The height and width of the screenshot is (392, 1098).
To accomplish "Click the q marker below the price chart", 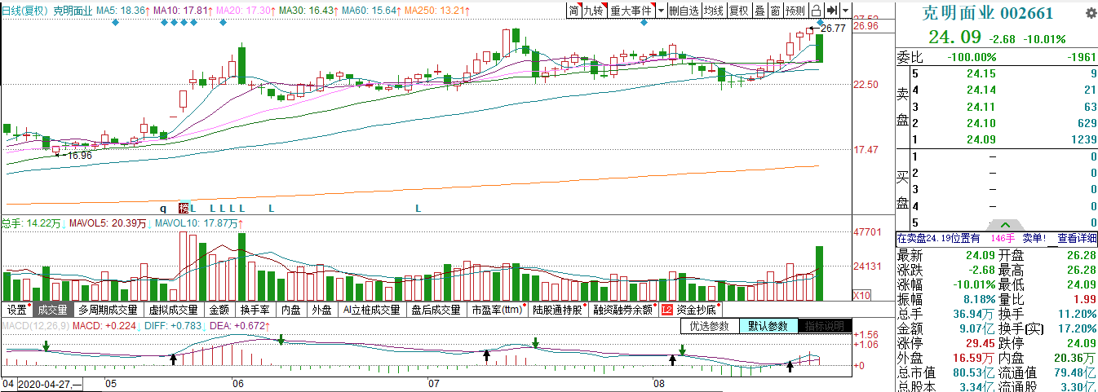I will point(162,209).
